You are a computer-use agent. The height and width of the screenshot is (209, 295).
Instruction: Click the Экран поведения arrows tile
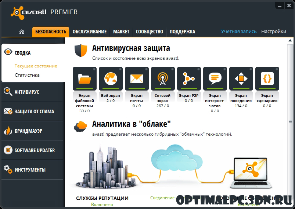click(241, 78)
